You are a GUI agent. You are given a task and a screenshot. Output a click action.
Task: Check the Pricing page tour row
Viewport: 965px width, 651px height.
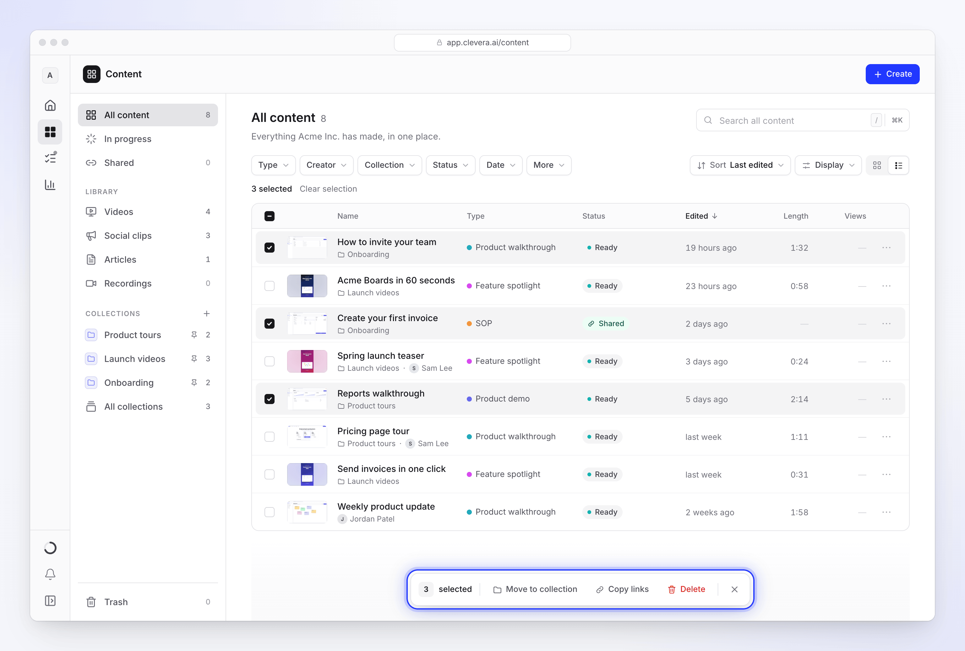point(270,437)
